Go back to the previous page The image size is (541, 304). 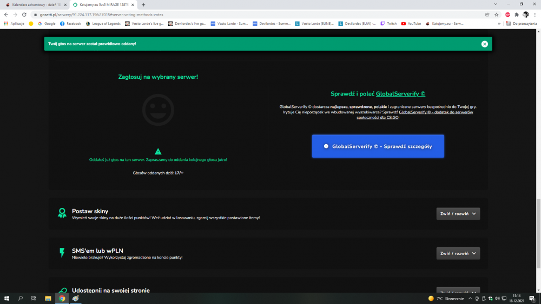point(6,15)
